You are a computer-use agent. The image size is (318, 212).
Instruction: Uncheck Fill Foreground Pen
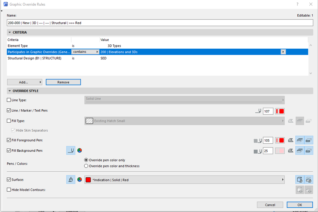(x=9, y=140)
